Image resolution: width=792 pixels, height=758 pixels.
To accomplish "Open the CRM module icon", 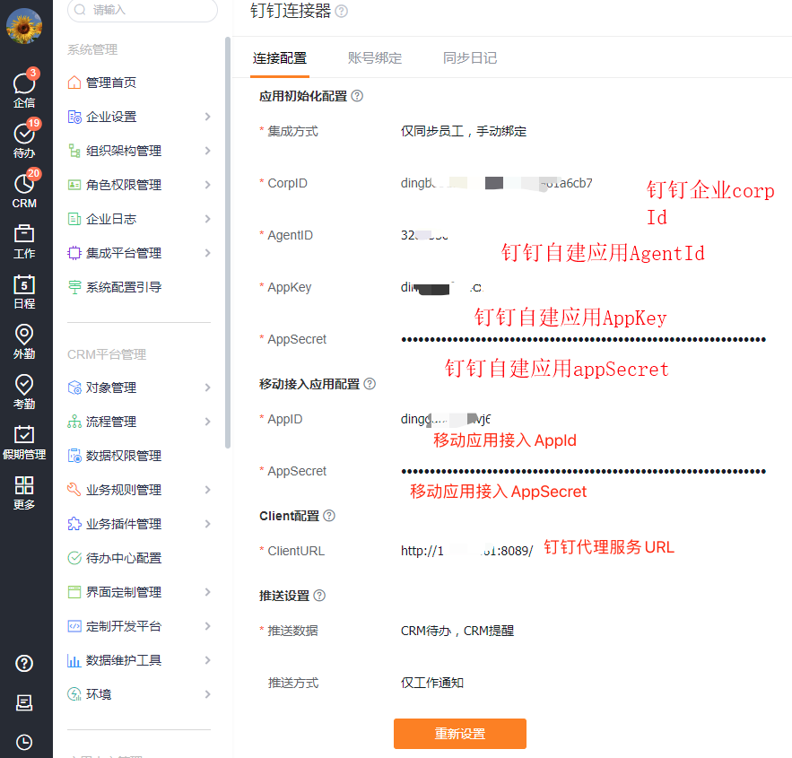I will [x=23, y=188].
